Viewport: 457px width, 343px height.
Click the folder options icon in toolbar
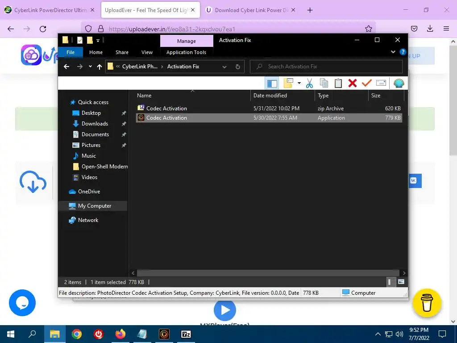tap(288, 84)
